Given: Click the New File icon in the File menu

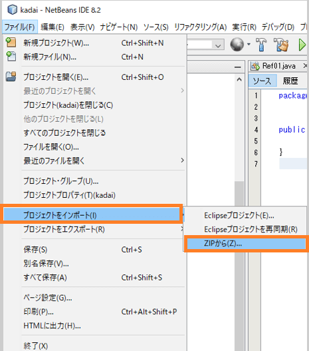Looking at the screenshot, I should [x=11, y=57].
